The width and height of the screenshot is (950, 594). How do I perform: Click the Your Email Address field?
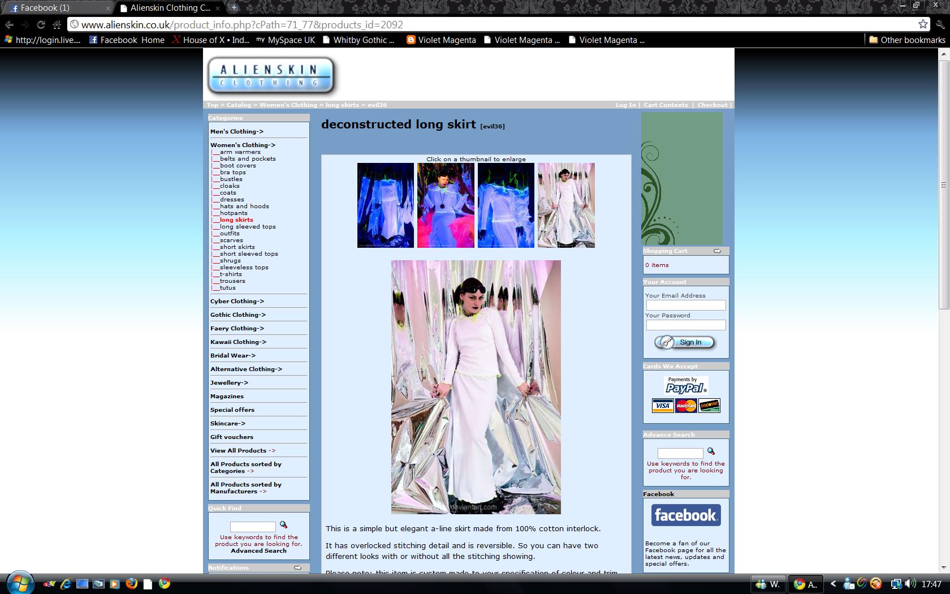coord(685,305)
